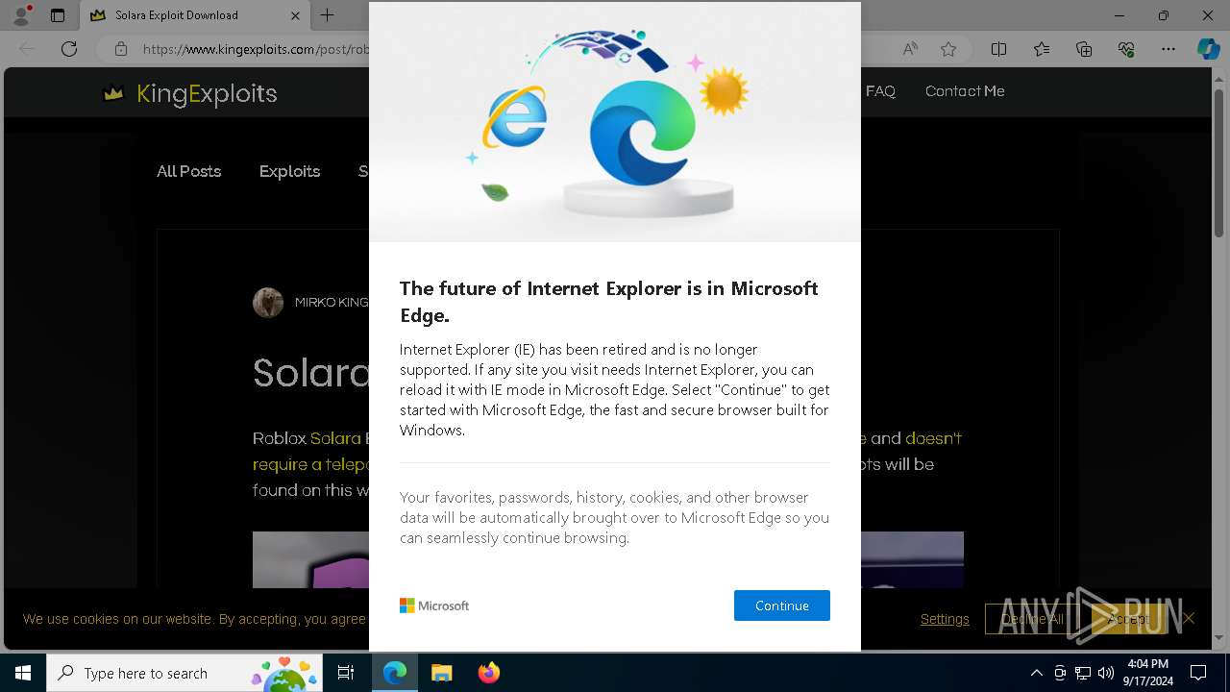Image resolution: width=1230 pixels, height=692 pixels.
Task: Toggle split screen view icon
Action: (x=998, y=49)
